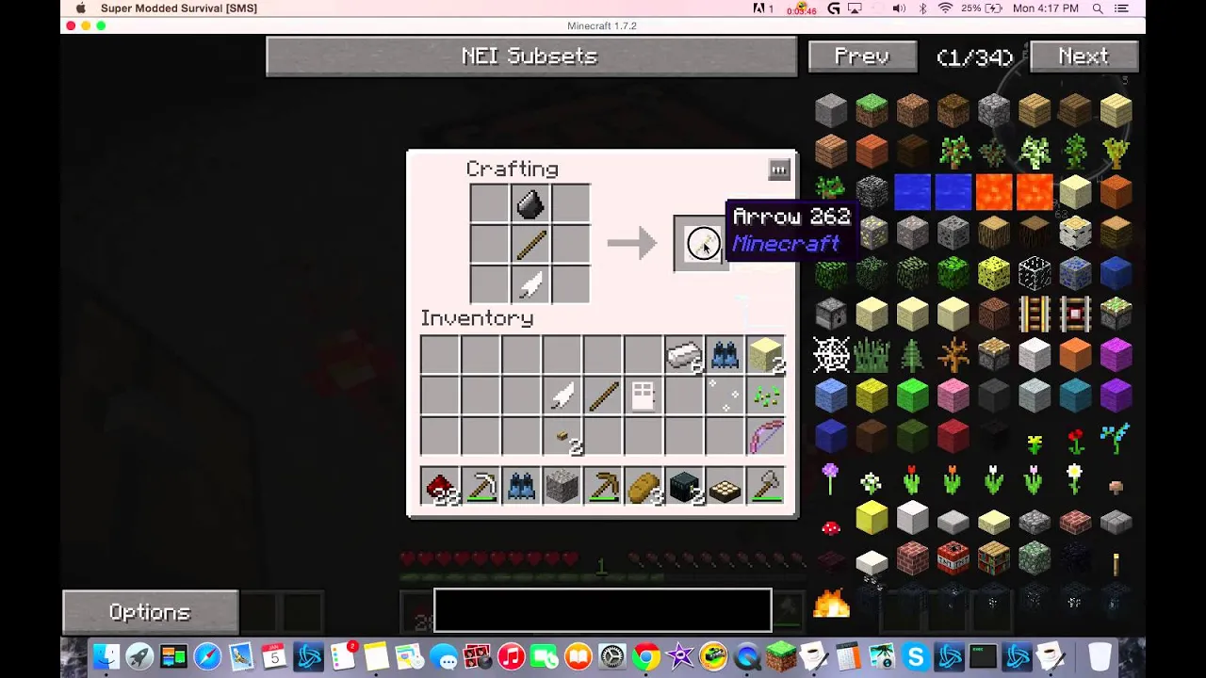Select the bread in the hotbar
This screenshot has width=1206, height=678.
coord(643,487)
